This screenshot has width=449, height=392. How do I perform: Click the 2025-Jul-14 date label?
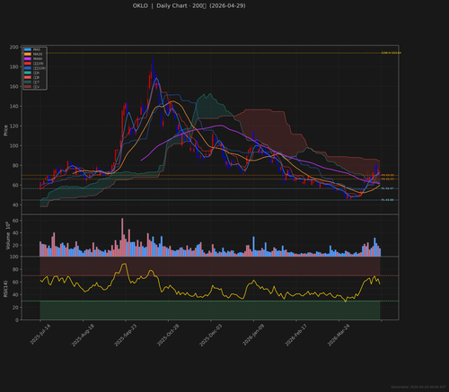point(40,335)
